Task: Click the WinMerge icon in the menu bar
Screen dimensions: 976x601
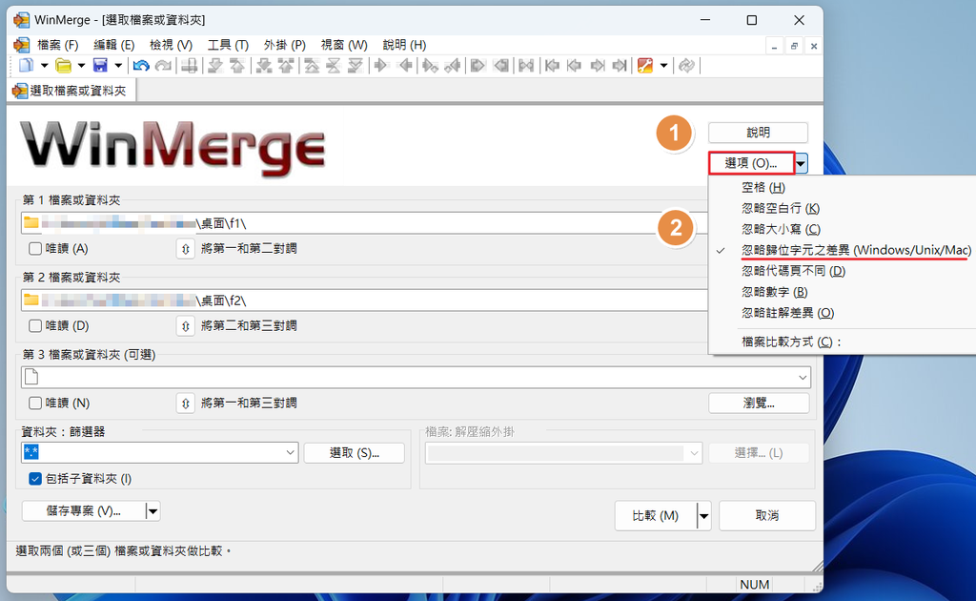Action: coord(21,45)
